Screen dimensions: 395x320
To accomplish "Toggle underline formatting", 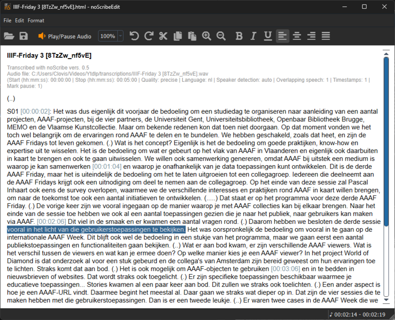I will (267, 36).
